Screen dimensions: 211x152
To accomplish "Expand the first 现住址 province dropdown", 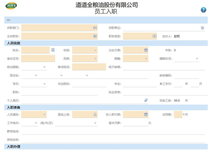I will point(36,76).
